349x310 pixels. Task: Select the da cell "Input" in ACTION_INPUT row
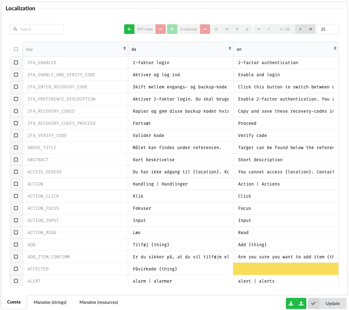181,220
